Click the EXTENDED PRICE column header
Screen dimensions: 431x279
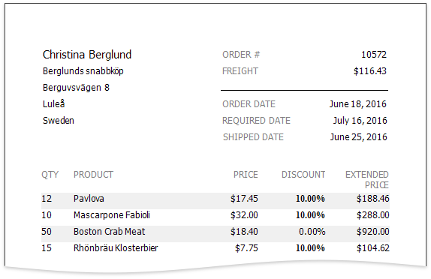pyautogui.click(x=367, y=179)
